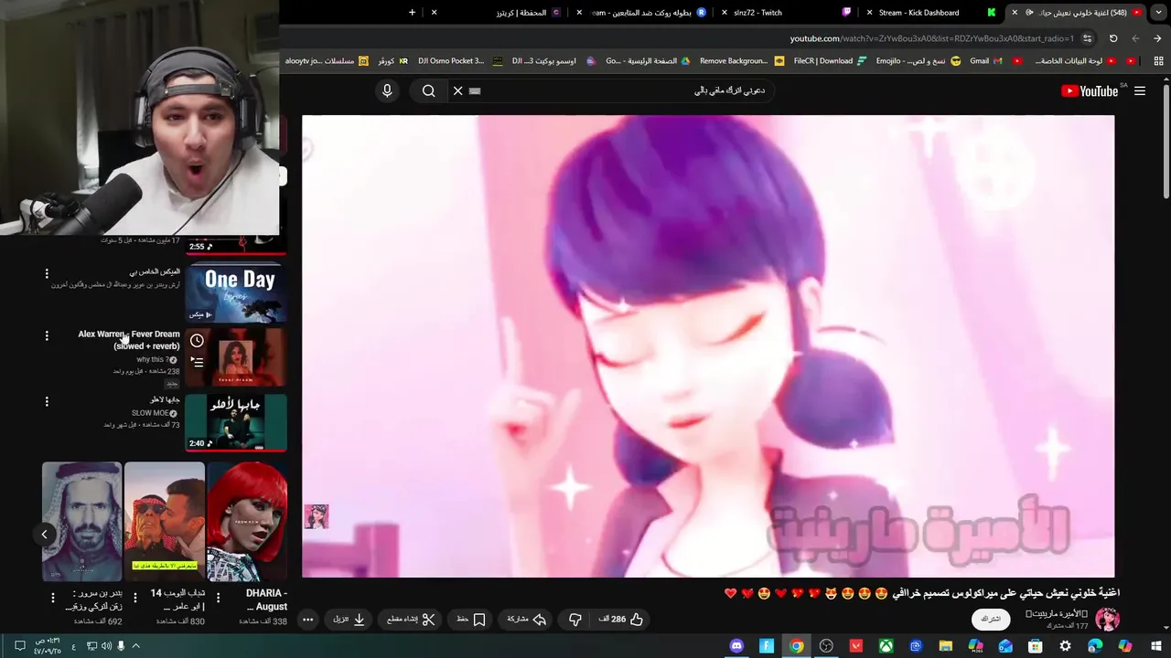Image resolution: width=1171 pixels, height=658 pixels.
Task: Open options for بندر بن سرور short
Action: (53, 598)
